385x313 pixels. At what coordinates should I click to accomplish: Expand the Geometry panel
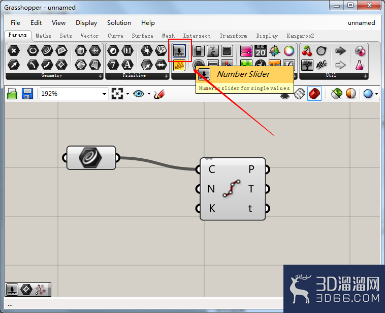coord(100,76)
